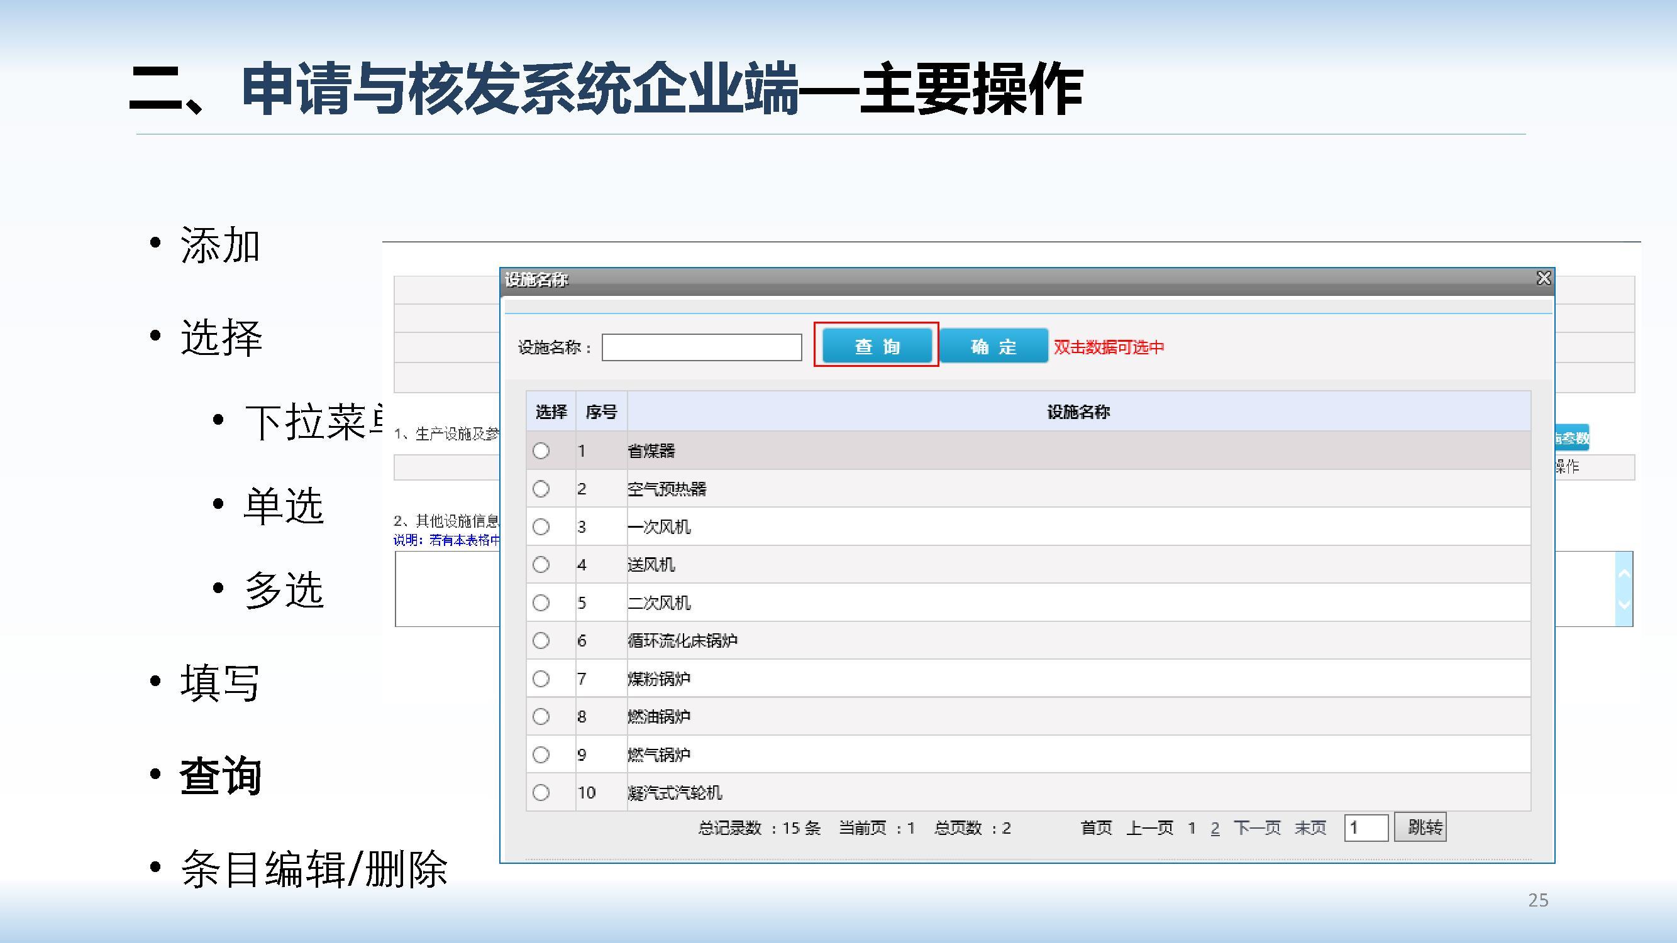
Task: Close the 设施名称 dialog
Action: (x=1544, y=278)
